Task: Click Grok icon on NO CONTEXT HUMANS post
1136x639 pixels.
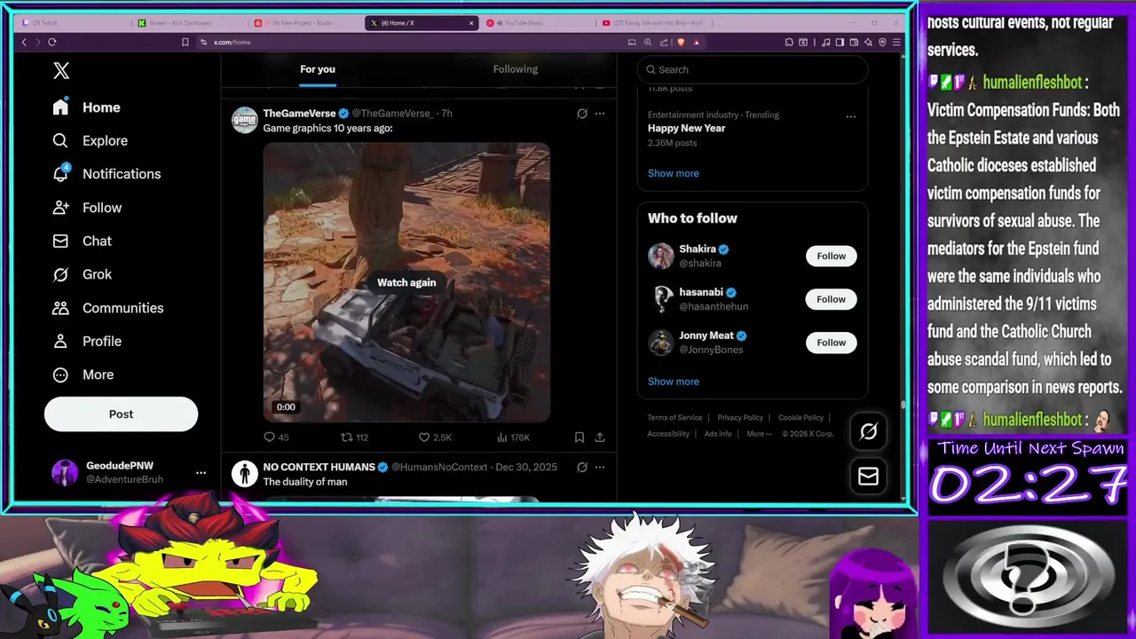Action: (x=582, y=467)
